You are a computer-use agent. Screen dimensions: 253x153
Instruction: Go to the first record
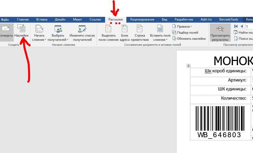point(236,26)
